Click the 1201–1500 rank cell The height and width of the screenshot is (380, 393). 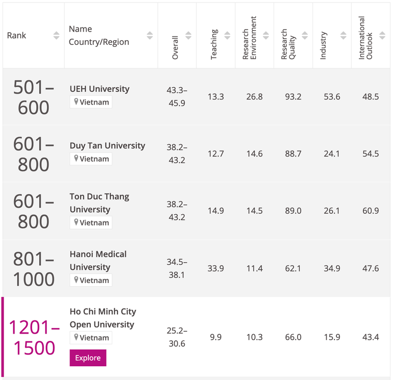point(34,338)
